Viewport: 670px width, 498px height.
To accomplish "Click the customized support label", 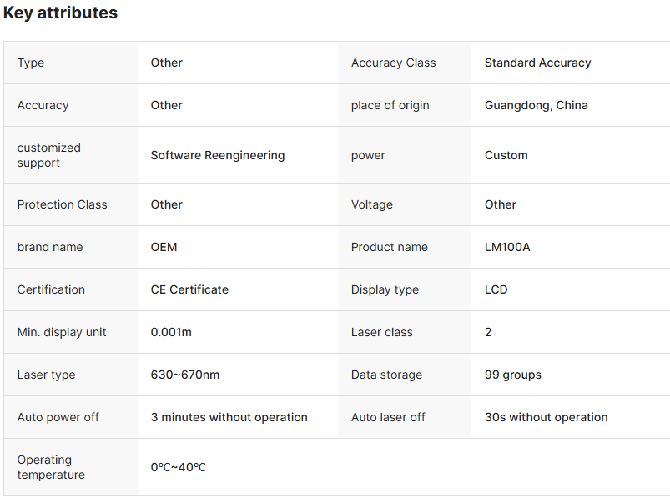I will [x=49, y=155].
